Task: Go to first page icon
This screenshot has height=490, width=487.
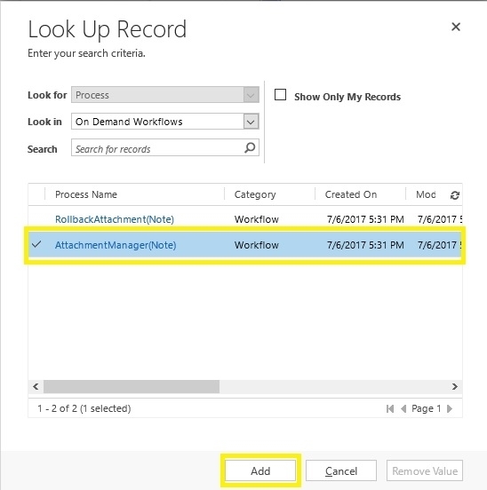Action: (x=390, y=408)
